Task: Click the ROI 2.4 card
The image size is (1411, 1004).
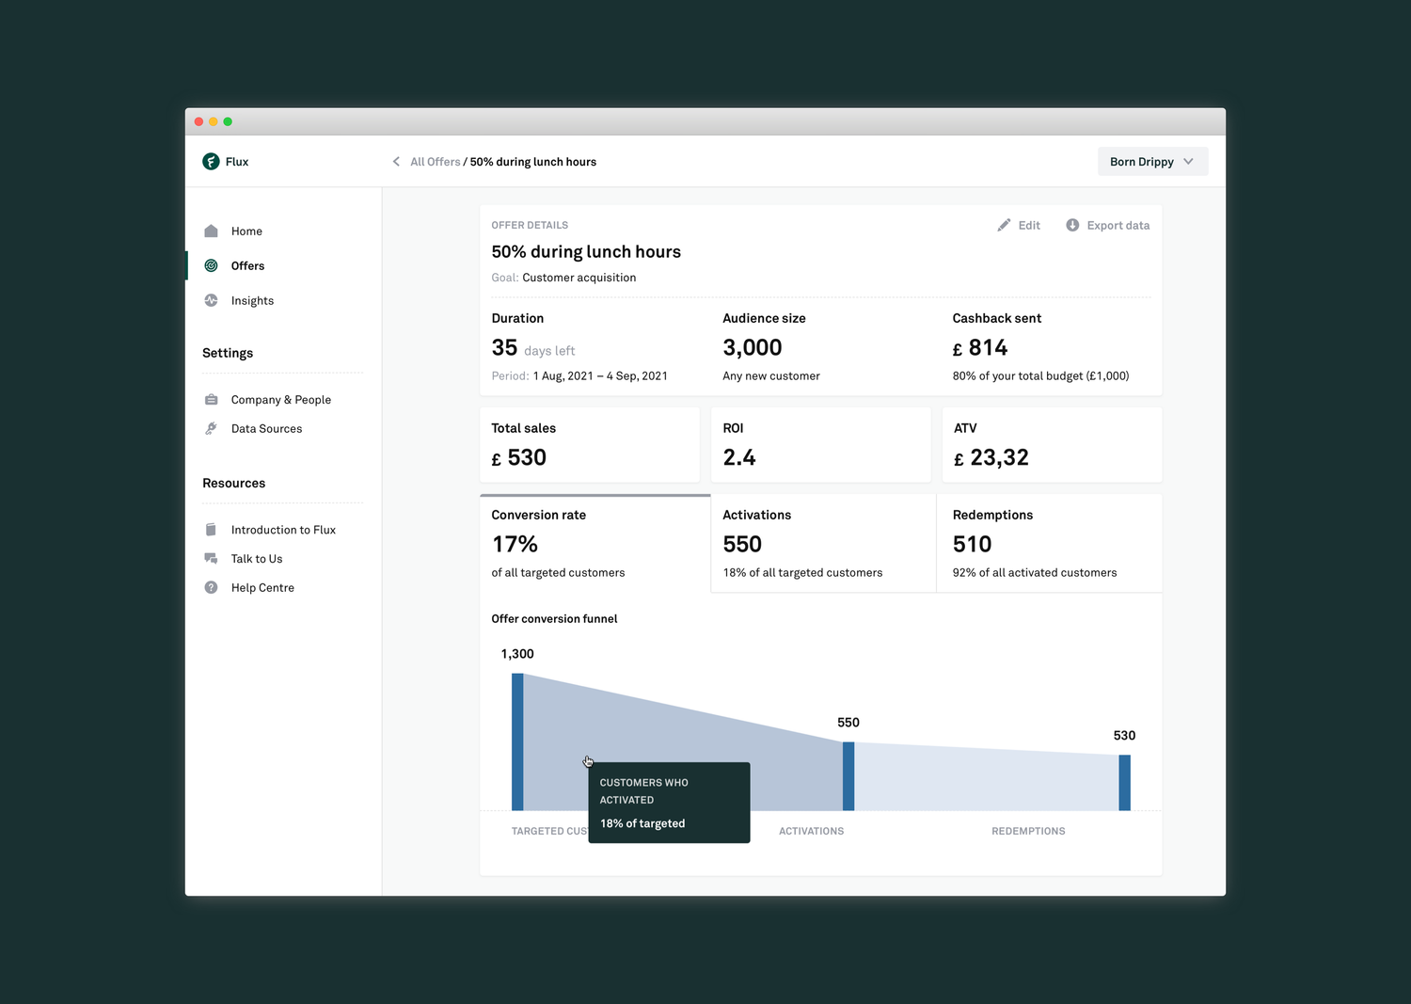Action: point(821,445)
